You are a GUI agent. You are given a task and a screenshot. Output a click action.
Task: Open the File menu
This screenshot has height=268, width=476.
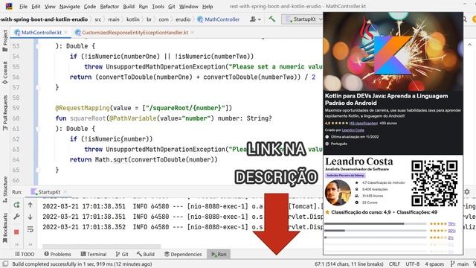point(23,7)
